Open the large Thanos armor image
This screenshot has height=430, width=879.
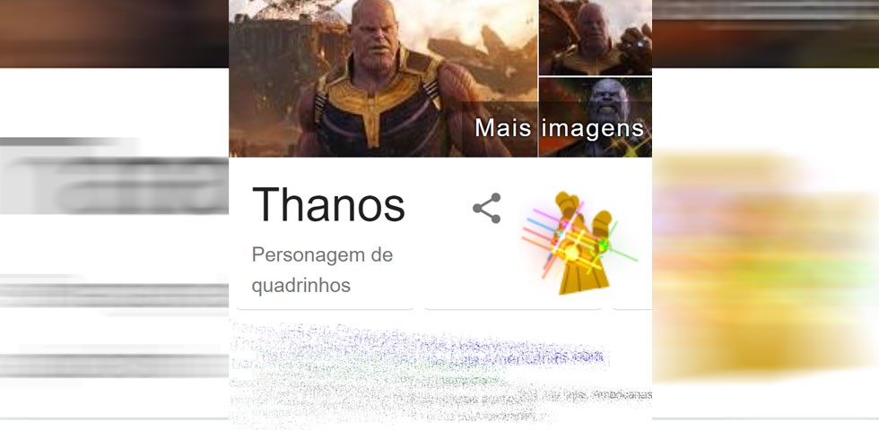tap(383, 79)
